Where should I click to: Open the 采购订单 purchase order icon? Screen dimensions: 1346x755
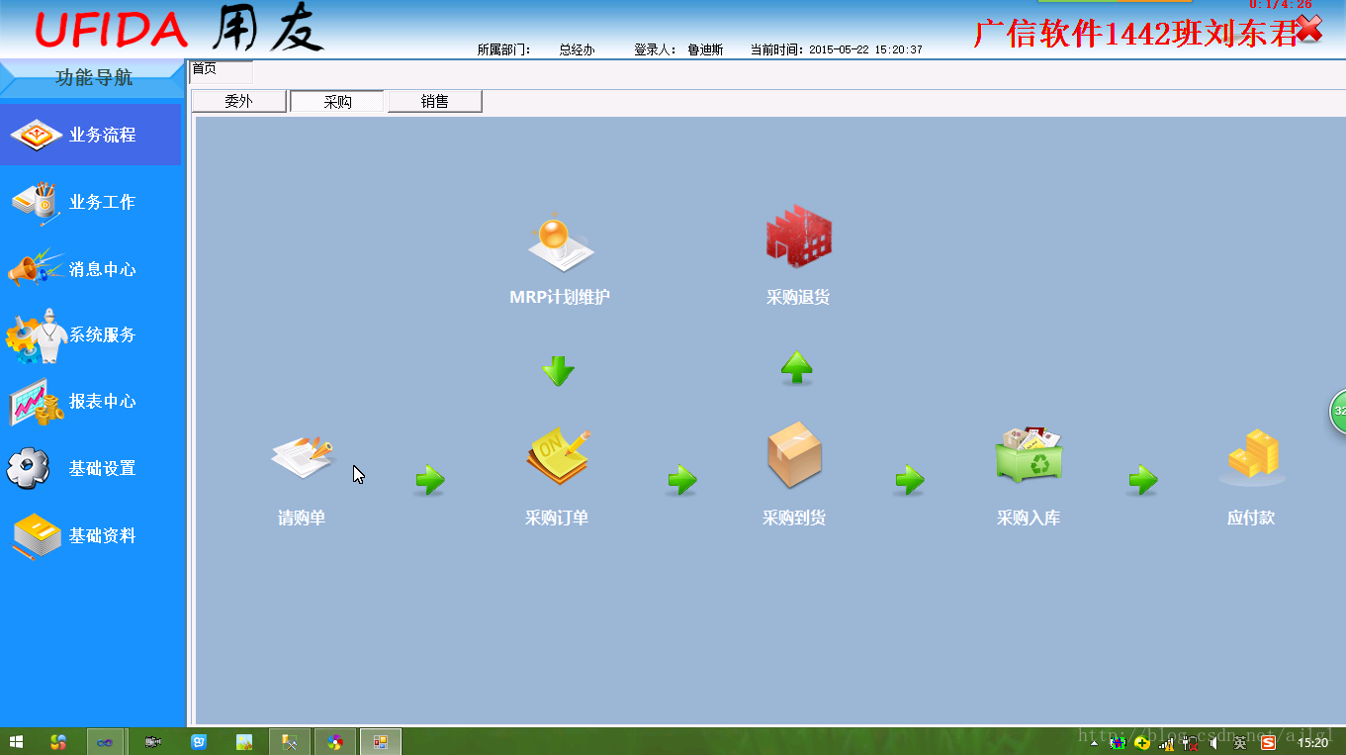558,457
